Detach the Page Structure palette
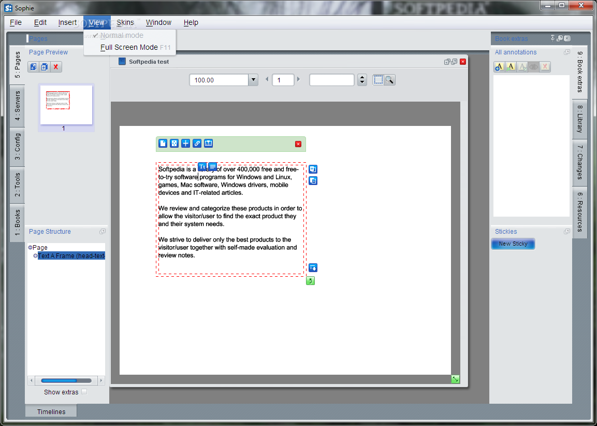 tap(103, 231)
